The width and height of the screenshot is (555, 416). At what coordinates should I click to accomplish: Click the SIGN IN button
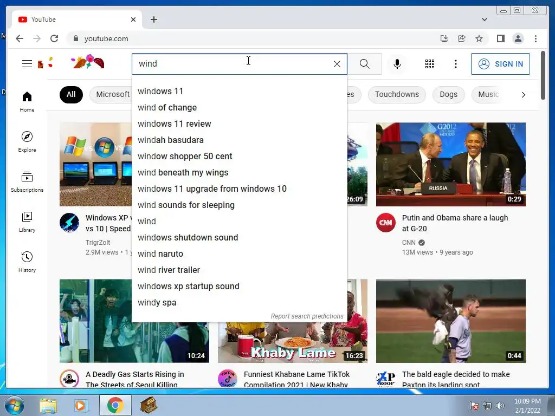click(500, 64)
